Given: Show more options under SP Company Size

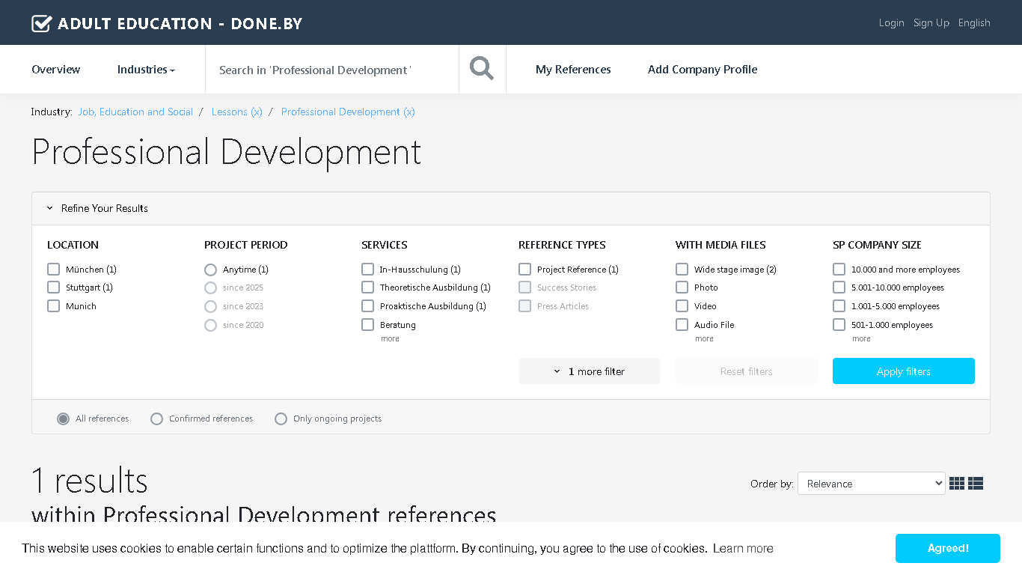Looking at the screenshot, I should click(x=861, y=339).
